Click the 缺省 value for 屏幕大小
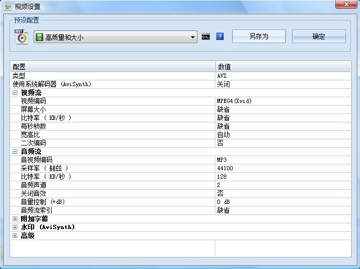 pyautogui.click(x=283, y=109)
